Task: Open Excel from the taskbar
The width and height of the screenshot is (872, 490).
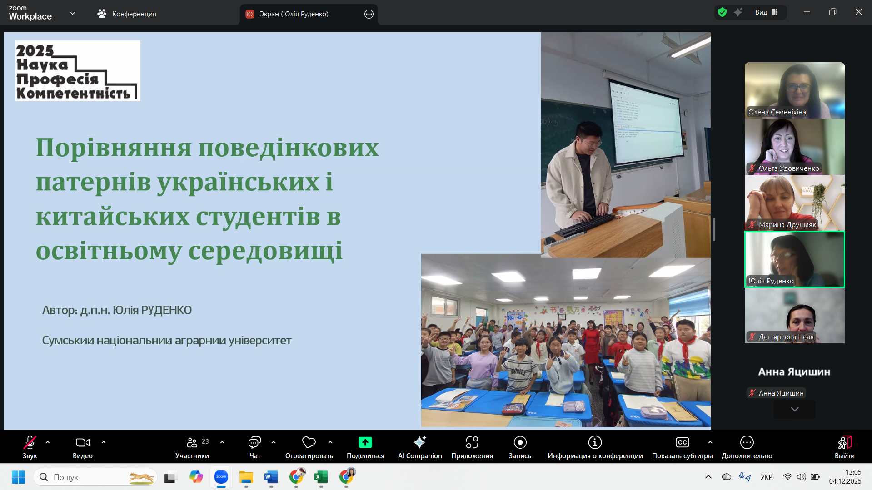Action: (x=321, y=477)
